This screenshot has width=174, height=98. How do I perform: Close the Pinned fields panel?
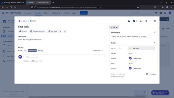[x=155, y=32]
